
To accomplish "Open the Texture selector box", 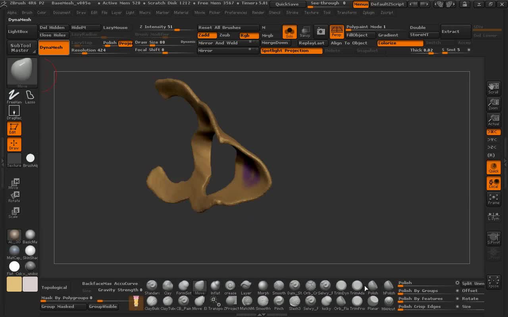I will (14, 160).
